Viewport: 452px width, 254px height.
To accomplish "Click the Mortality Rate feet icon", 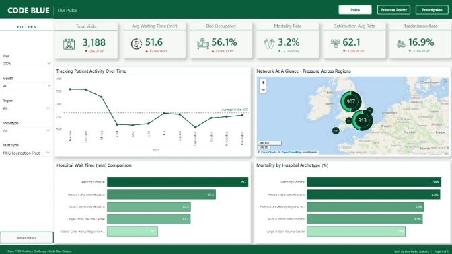I will coord(269,44).
